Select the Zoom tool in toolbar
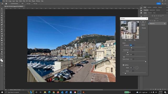 coord(2,54)
